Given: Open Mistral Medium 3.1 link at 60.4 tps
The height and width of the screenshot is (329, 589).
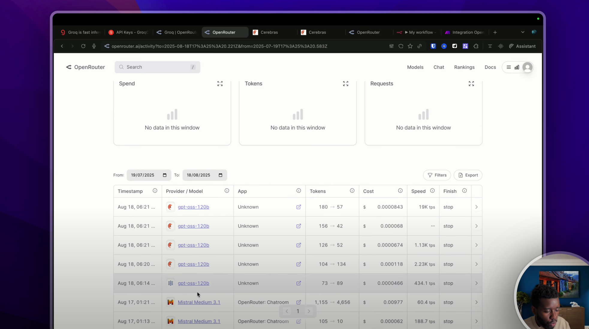Looking at the screenshot, I should [199, 302].
